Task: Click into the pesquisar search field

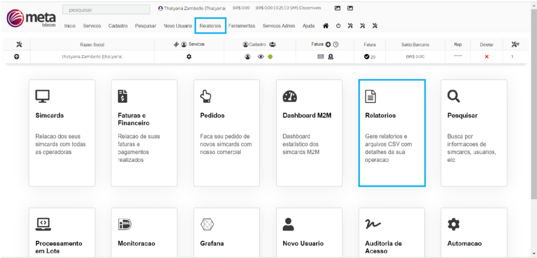Action: (x=106, y=10)
